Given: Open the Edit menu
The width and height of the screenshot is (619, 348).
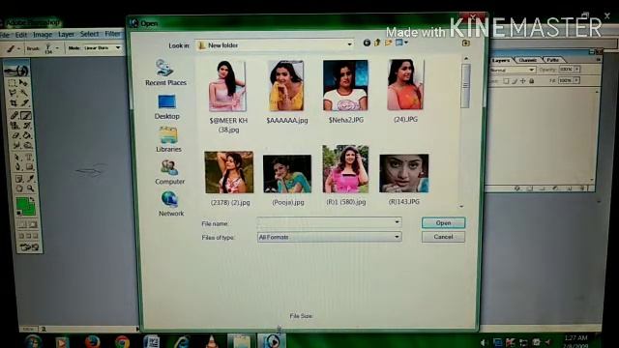Looking at the screenshot, I should (x=21, y=35).
